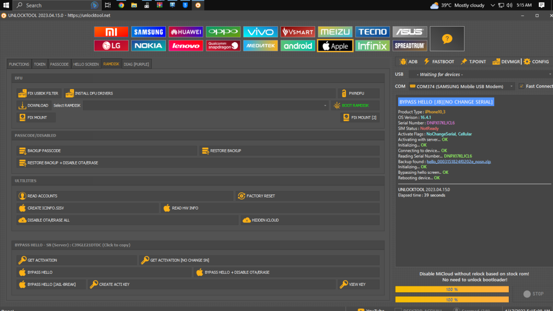Select the Xiaomi MI brand logo
553x311 pixels.
[x=111, y=32]
